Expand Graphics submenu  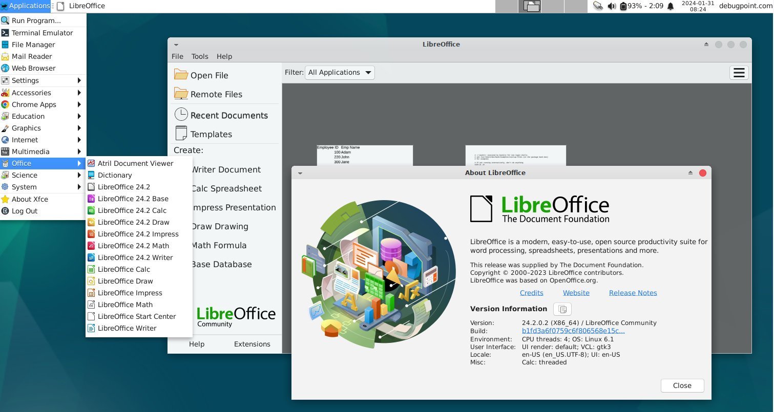tap(43, 128)
